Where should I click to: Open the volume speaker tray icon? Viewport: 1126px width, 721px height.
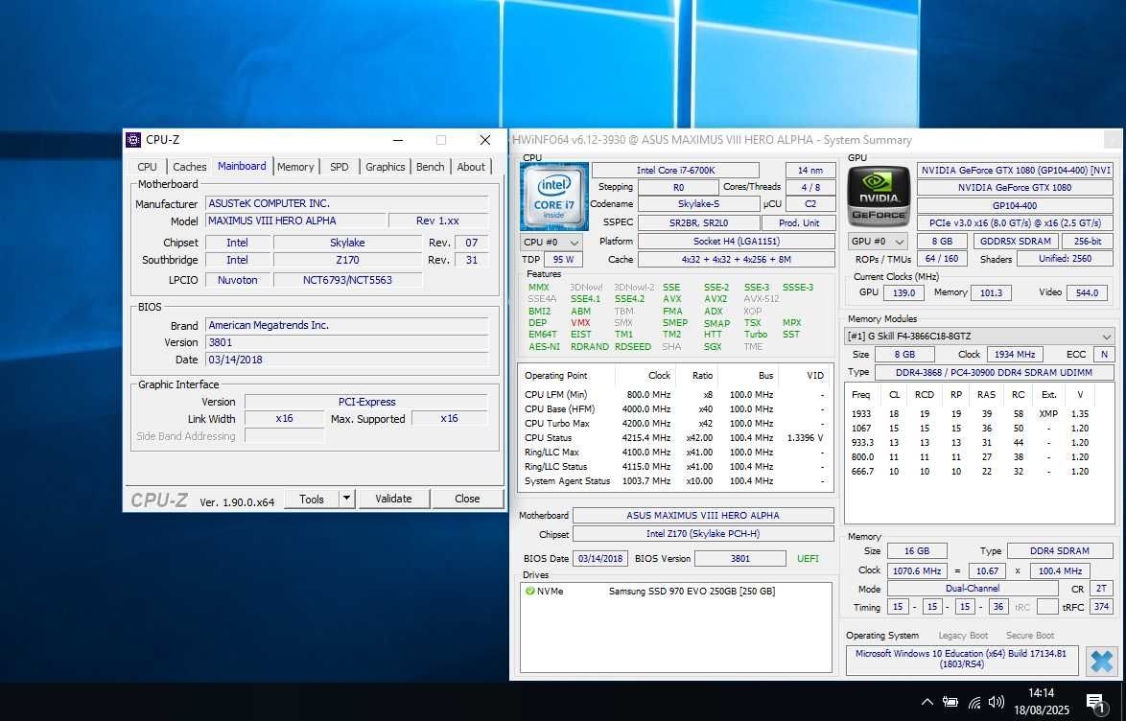[997, 702]
